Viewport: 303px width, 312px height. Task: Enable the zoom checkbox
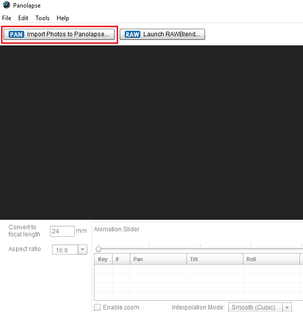click(97, 307)
